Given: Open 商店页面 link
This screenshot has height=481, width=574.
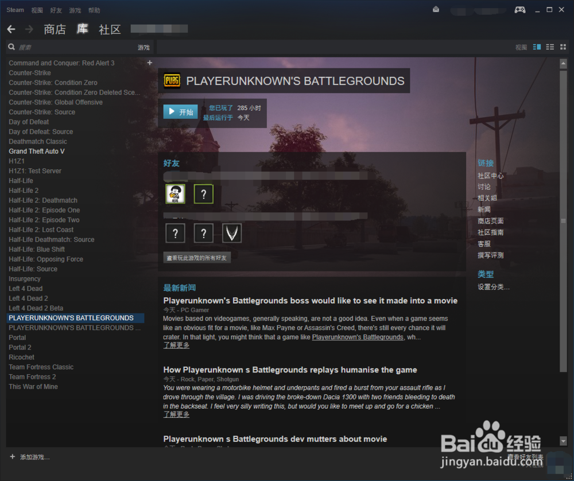Looking at the screenshot, I should tap(491, 221).
